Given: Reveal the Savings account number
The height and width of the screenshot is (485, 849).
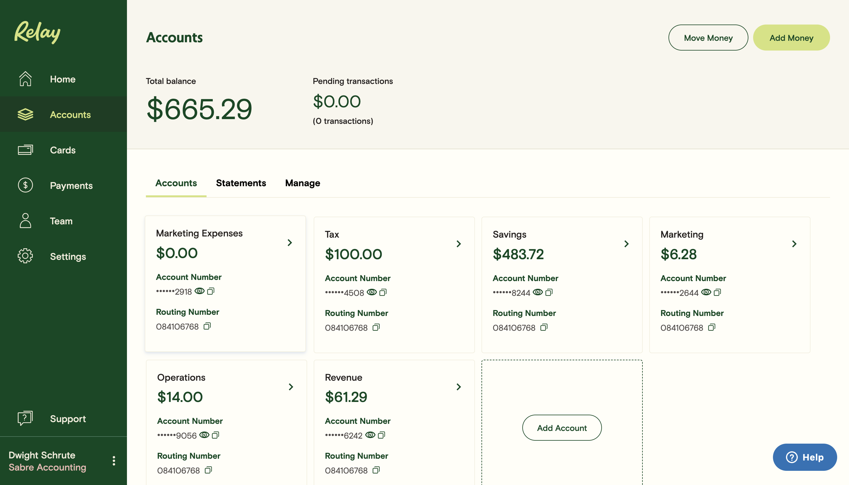Looking at the screenshot, I should tap(538, 292).
